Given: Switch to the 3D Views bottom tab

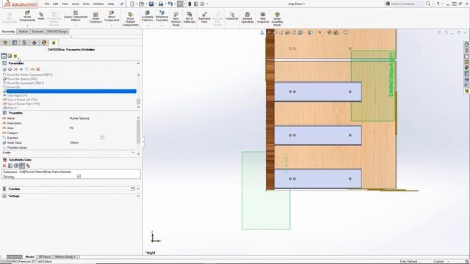Looking at the screenshot, I should (45, 257).
